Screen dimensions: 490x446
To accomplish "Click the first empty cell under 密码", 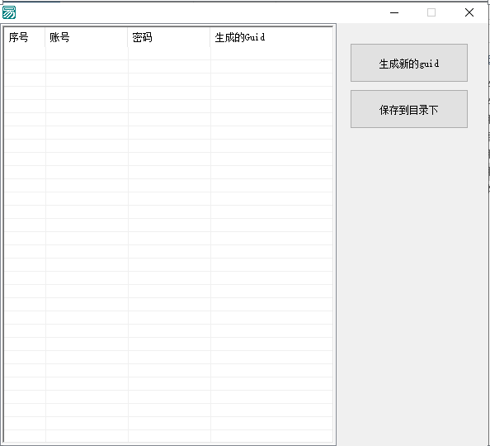I will click(x=169, y=54).
